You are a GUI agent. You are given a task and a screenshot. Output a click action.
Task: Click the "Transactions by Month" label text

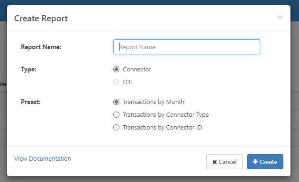[154, 102]
